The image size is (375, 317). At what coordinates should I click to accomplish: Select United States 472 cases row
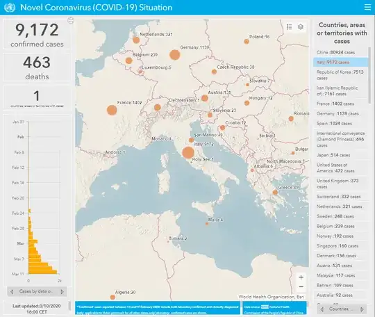[x=341, y=168]
